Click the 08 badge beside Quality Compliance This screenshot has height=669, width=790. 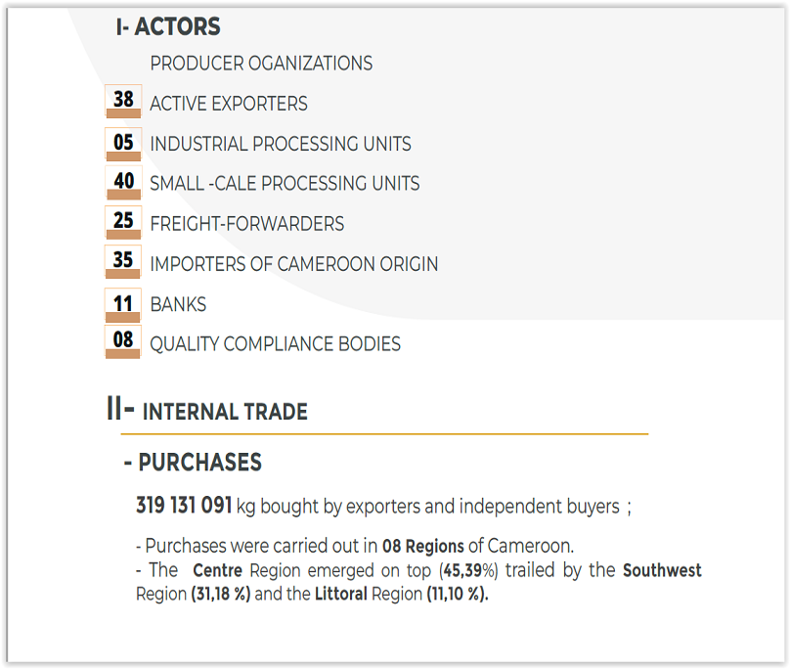(x=123, y=341)
